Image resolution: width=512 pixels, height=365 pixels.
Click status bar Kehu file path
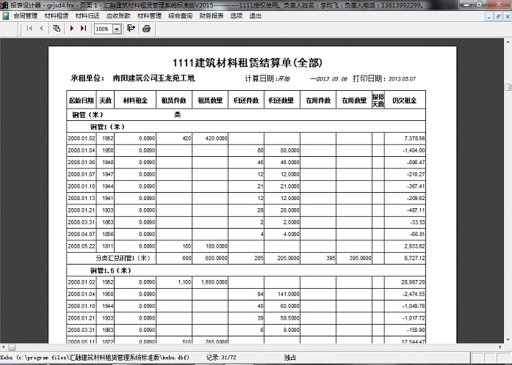pos(95,358)
